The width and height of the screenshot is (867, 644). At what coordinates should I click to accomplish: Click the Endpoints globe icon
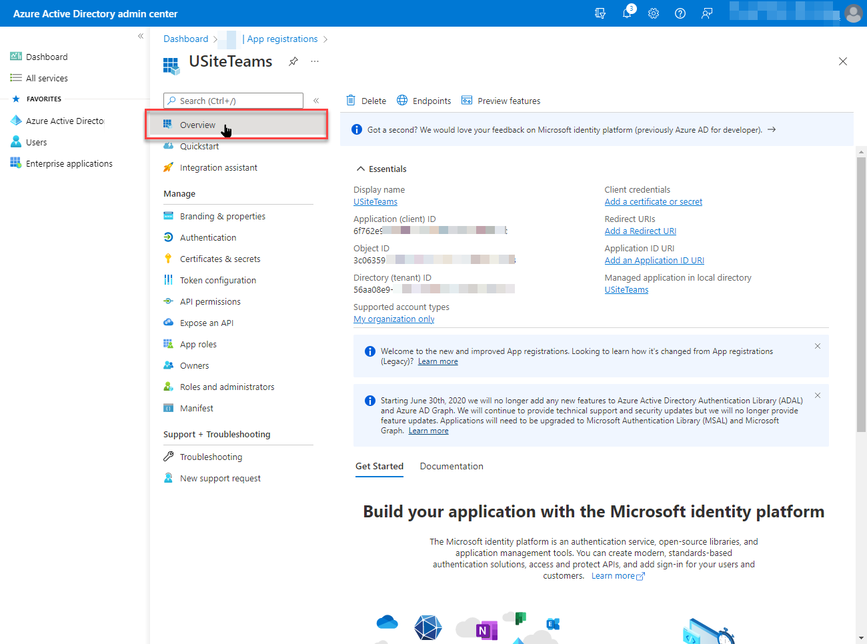402,100
